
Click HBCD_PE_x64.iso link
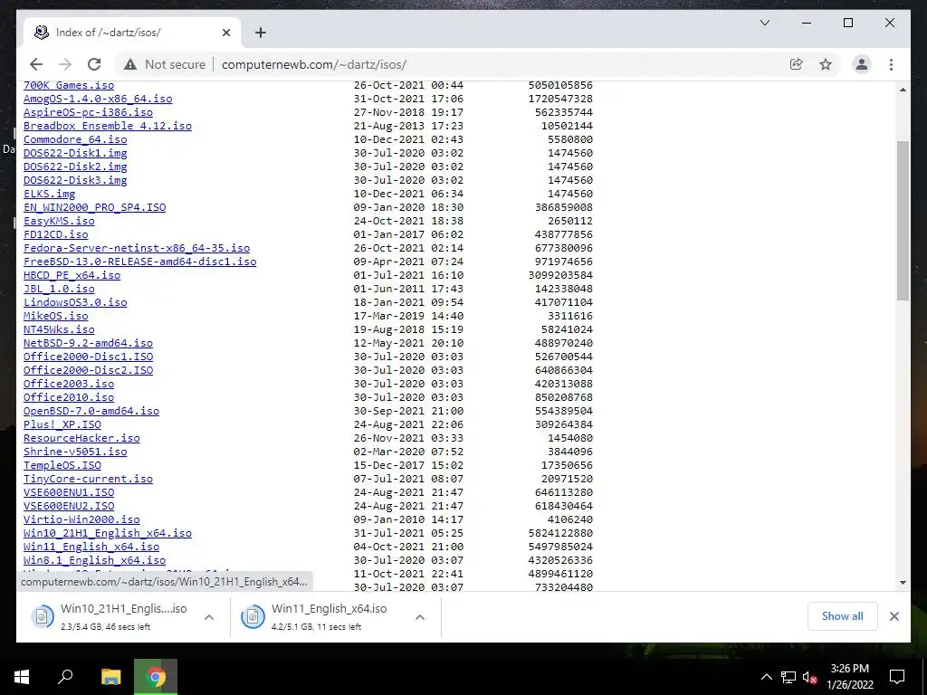(x=72, y=275)
